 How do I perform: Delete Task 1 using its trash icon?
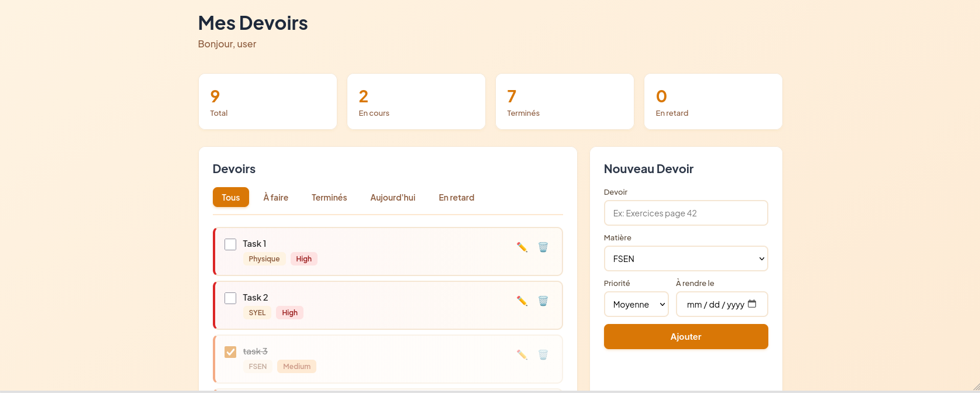543,247
